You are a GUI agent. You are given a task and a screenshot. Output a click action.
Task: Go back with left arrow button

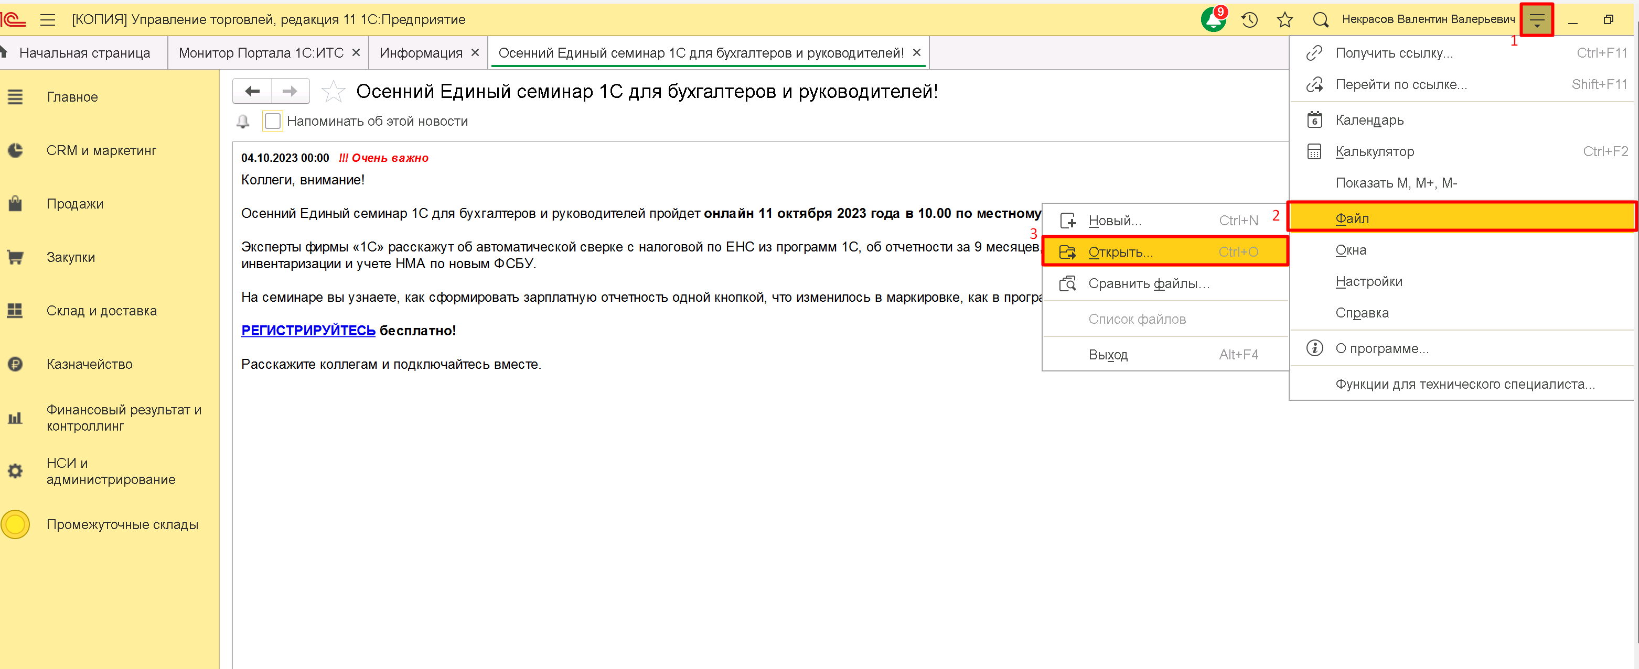click(253, 91)
